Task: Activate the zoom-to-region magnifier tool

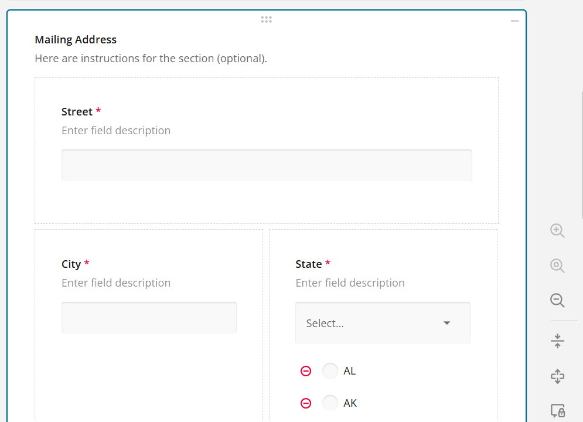Action: pyautogui.click(x=557, y=266)
